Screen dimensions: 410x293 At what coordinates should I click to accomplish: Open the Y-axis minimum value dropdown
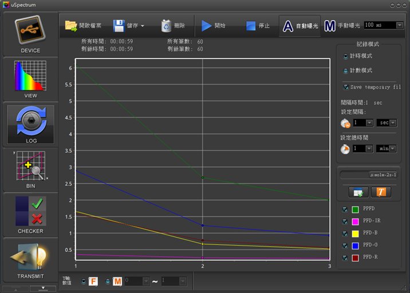click(146, 281)
